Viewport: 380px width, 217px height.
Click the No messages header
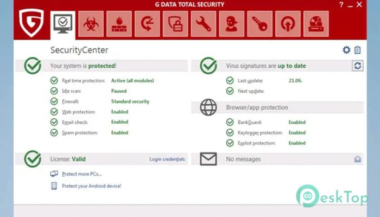(243, 159)
